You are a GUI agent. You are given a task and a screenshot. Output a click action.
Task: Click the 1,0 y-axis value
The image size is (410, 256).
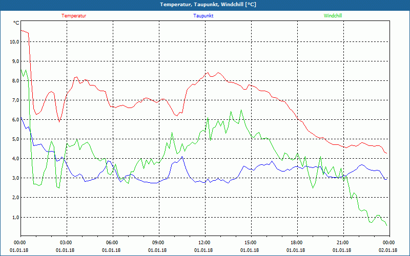pyautogui.click(x=16, y=217)
